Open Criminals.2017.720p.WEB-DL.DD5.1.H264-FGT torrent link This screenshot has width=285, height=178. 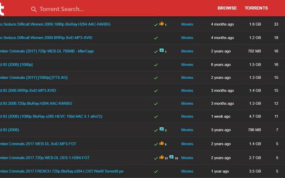tap(45, 158)
